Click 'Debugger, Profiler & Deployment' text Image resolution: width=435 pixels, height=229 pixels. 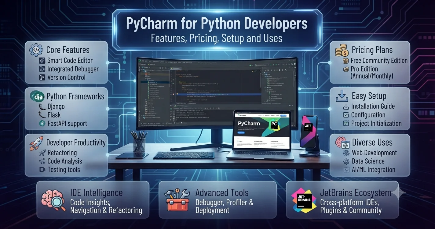click(x=224, y=206)
